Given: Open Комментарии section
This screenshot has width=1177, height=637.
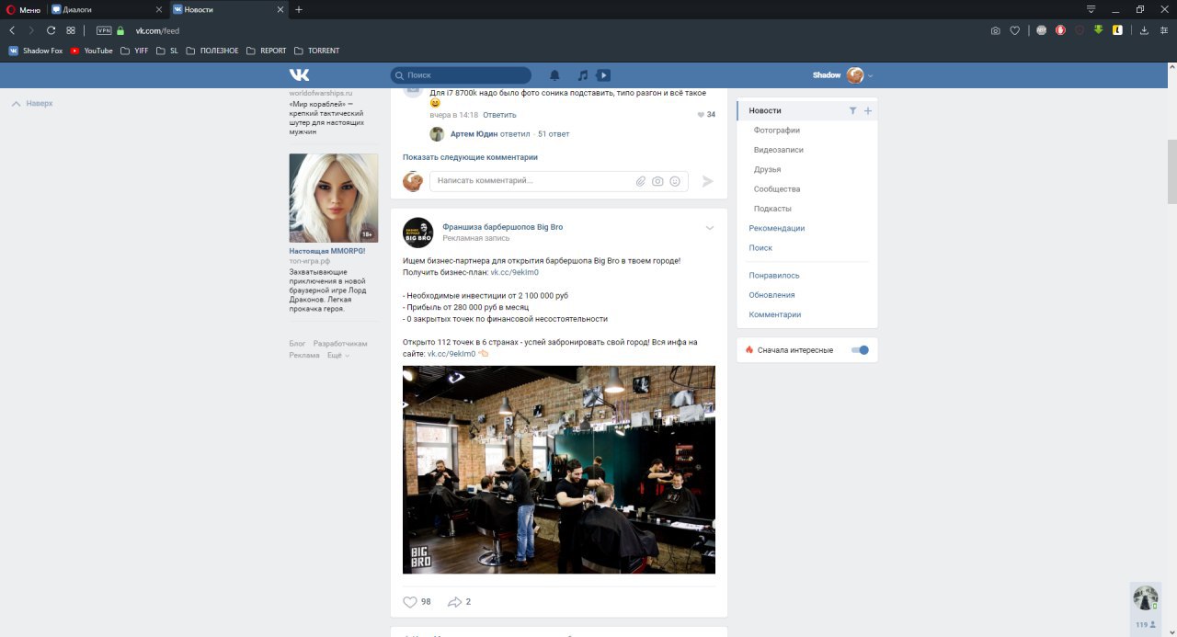Looking at the screenshot, I should 775,314.
